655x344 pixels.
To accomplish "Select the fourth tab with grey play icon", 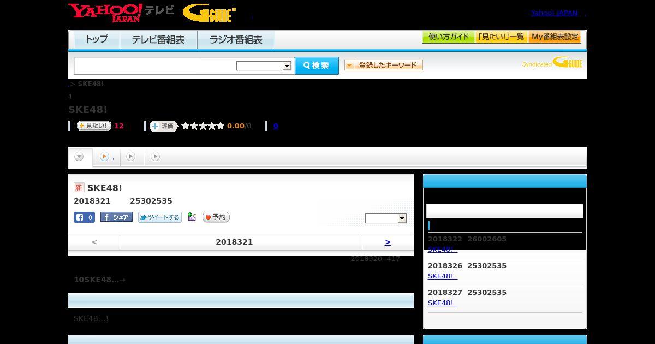I will (156, 157).
